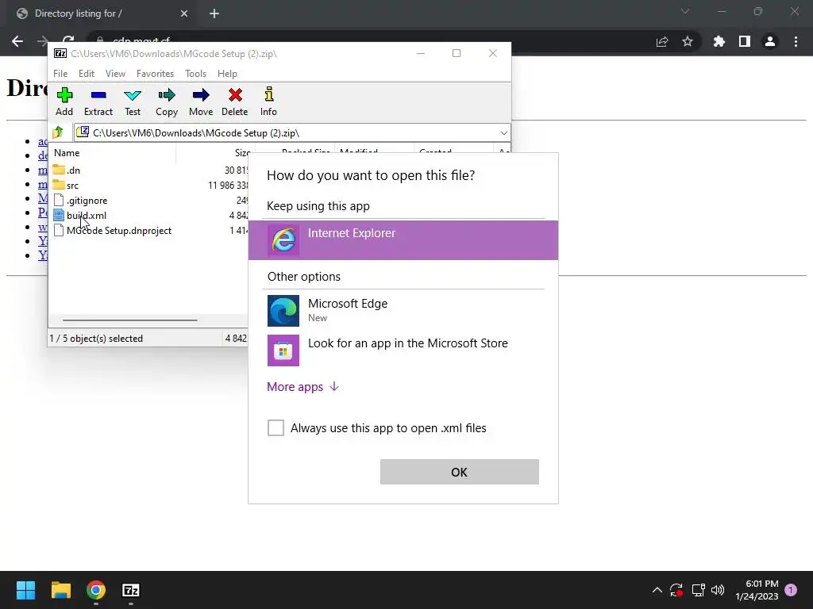Select the build.xml file

(80, 216)
